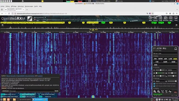
Task: Open the support link
Action: 40,76
